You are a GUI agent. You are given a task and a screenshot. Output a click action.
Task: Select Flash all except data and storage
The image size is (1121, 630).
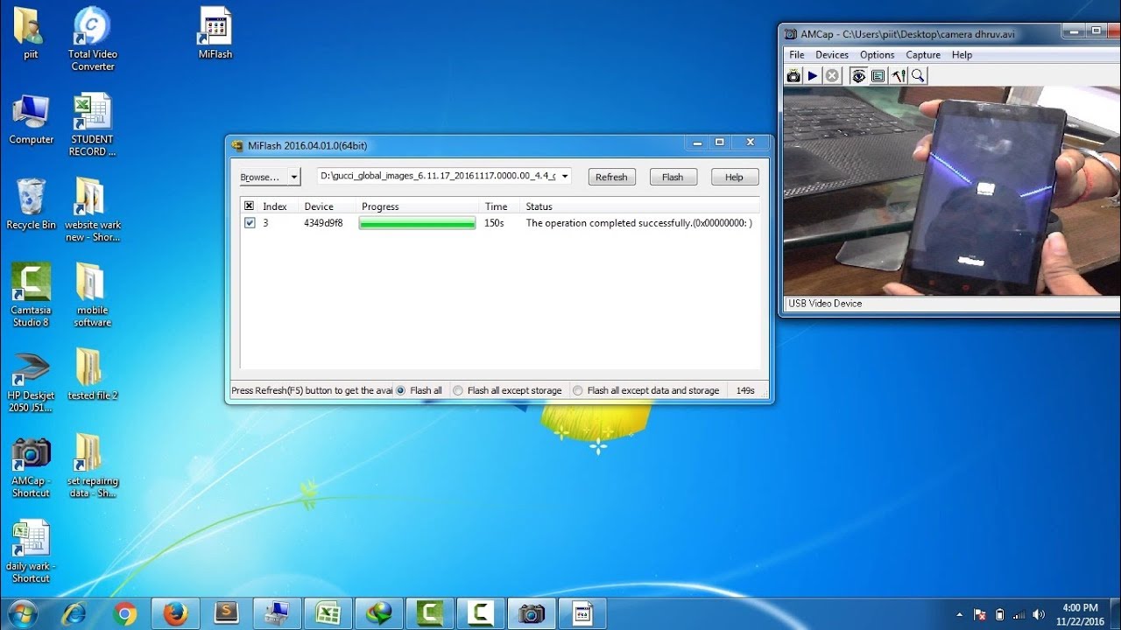(578, 390)
